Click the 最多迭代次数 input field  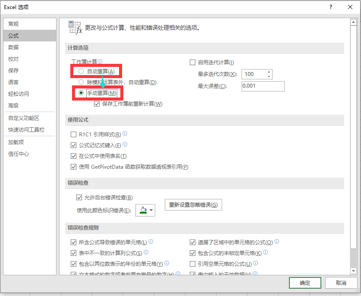point(254,74)
